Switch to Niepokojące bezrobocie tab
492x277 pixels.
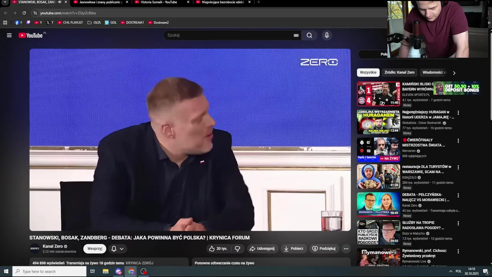[x=223, y=2]
